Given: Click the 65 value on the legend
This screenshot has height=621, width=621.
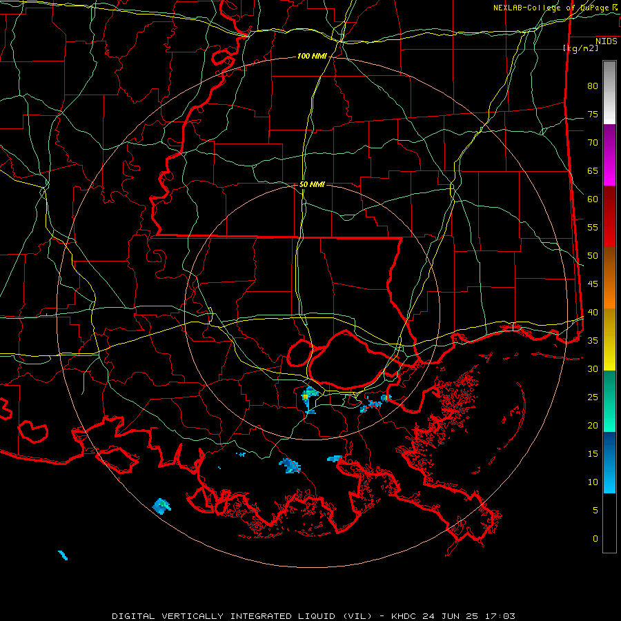Looking at the screenshot, I should [593, 171].
